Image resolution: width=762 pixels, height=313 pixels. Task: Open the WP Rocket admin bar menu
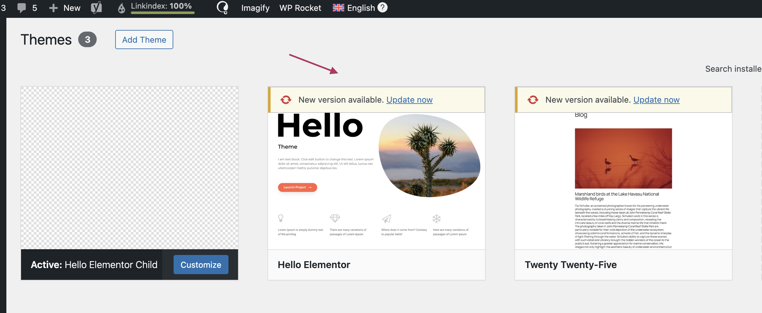[x=300, y=8]
